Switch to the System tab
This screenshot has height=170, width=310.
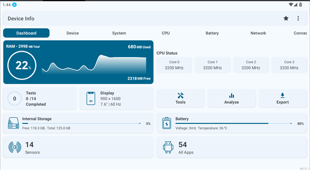[x=119, y=33]
